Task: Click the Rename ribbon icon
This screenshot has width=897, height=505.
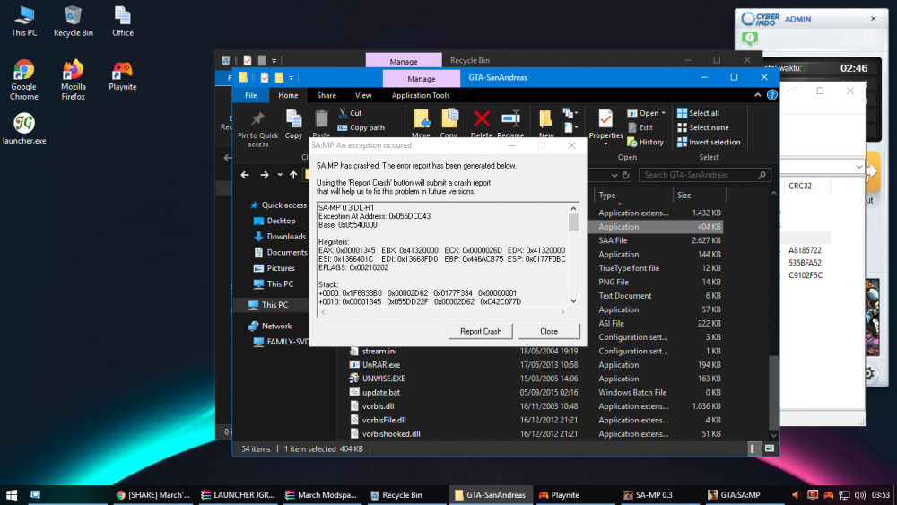Action: pyautogui.click(x=510, y=119)
